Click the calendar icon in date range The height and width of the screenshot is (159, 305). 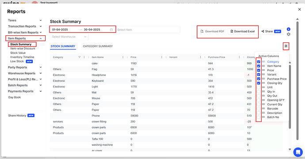111,30
